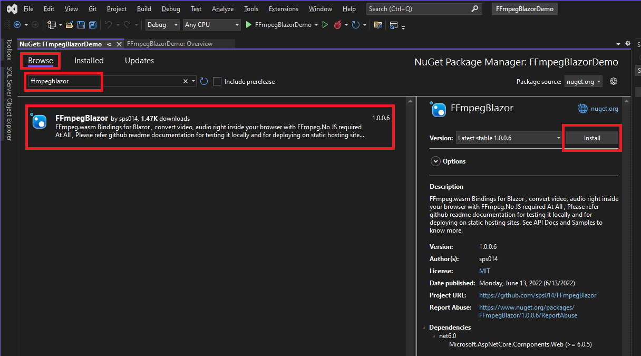
Task: Toggle the Include prerelease checkbox
Action: tap(217, 81)
